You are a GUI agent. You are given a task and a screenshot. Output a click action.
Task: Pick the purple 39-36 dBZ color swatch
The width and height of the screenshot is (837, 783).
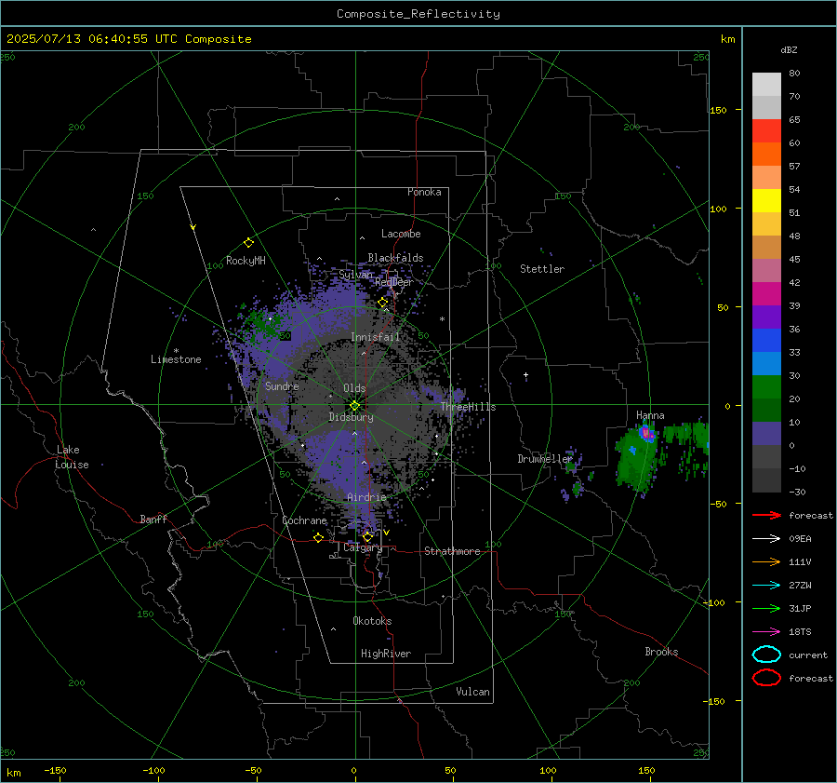(766, 317)
